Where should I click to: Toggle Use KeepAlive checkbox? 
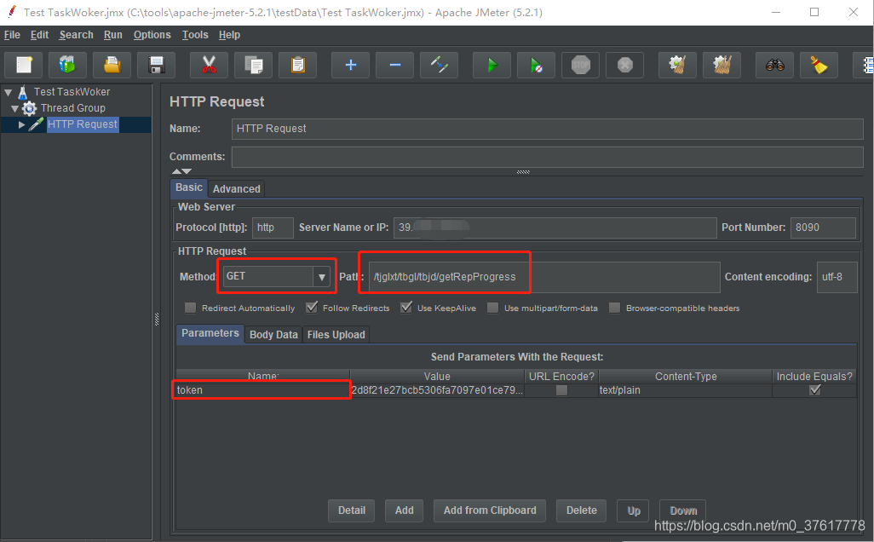pyautogui.click(x=406, y=308)
